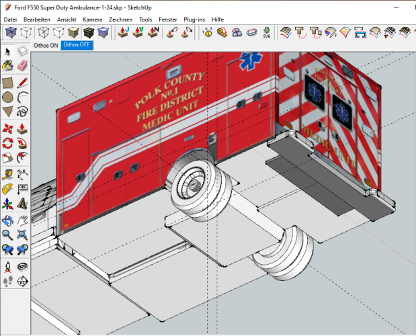Activate the Rotate tool
416x336 pixels.
[7, 143]
